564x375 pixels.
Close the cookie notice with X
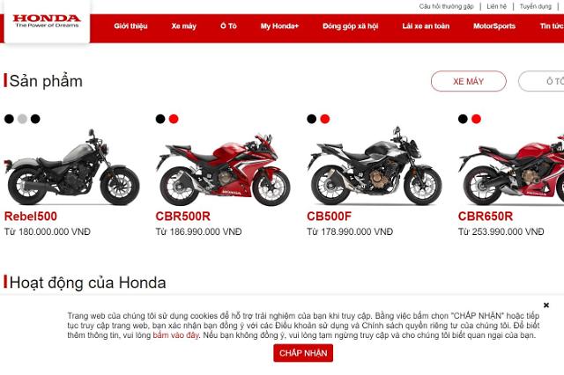(x=546, y=305)
